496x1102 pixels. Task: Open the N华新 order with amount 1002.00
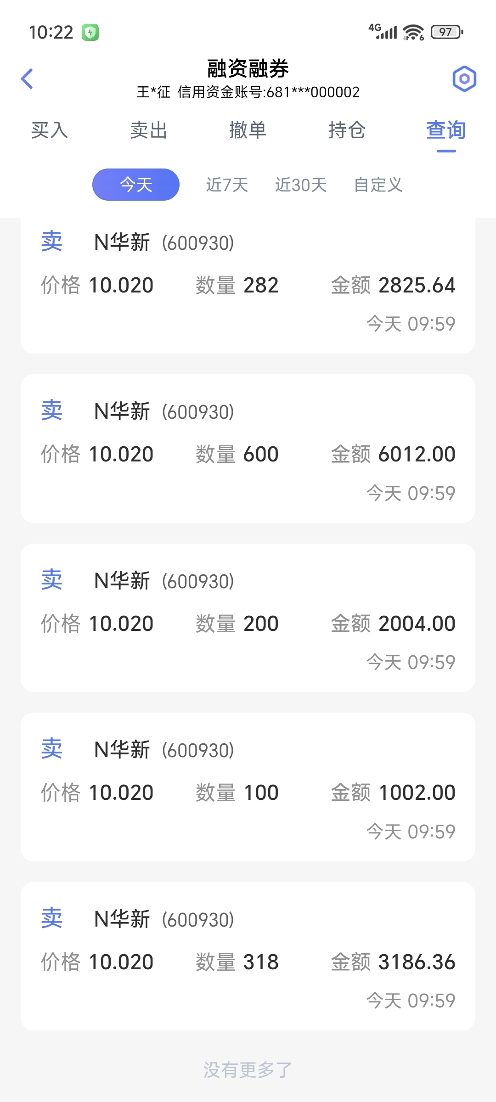point(248,787)
